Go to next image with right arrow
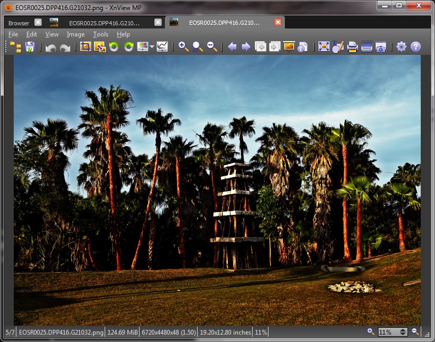This screenshot has height=342, width=435. pyautogui.click(x=246, y=47)
